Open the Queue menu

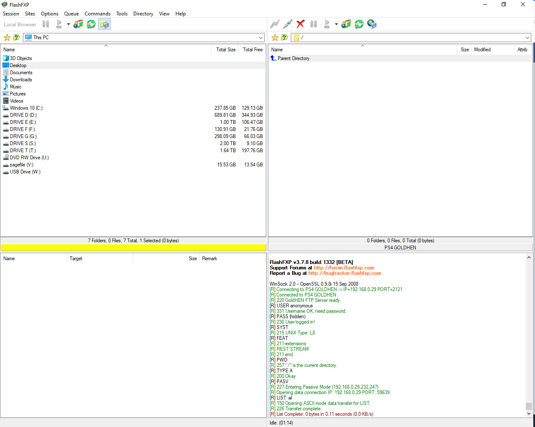click(72, 14)
